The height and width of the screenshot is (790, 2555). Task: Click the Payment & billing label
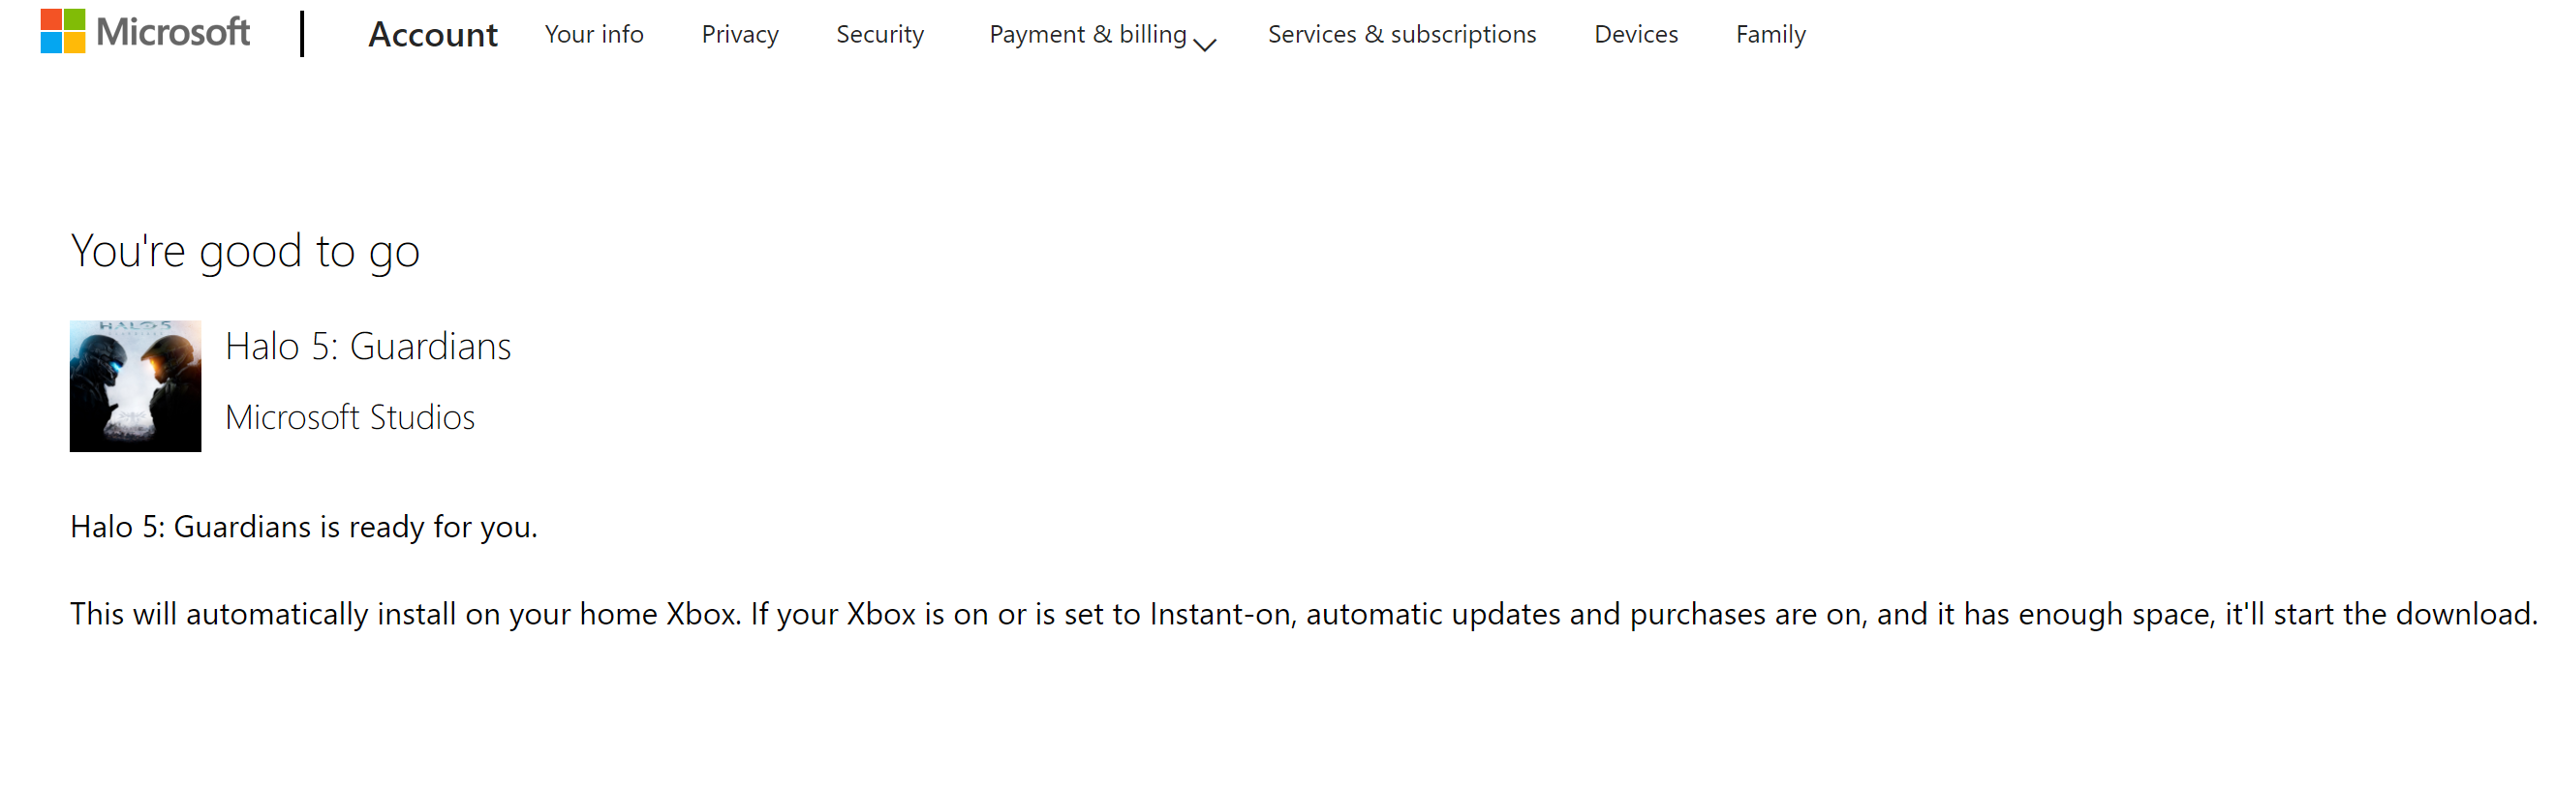[x=1087, y=35]
